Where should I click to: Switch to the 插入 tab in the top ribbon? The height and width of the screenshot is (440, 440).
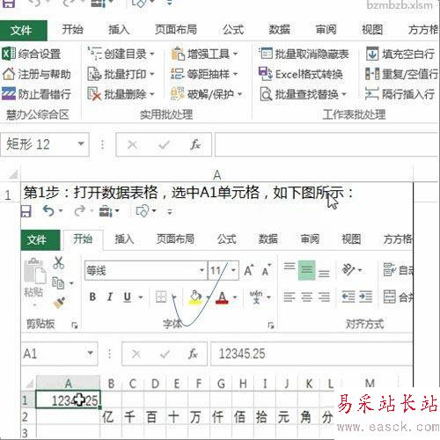(119, 30)
